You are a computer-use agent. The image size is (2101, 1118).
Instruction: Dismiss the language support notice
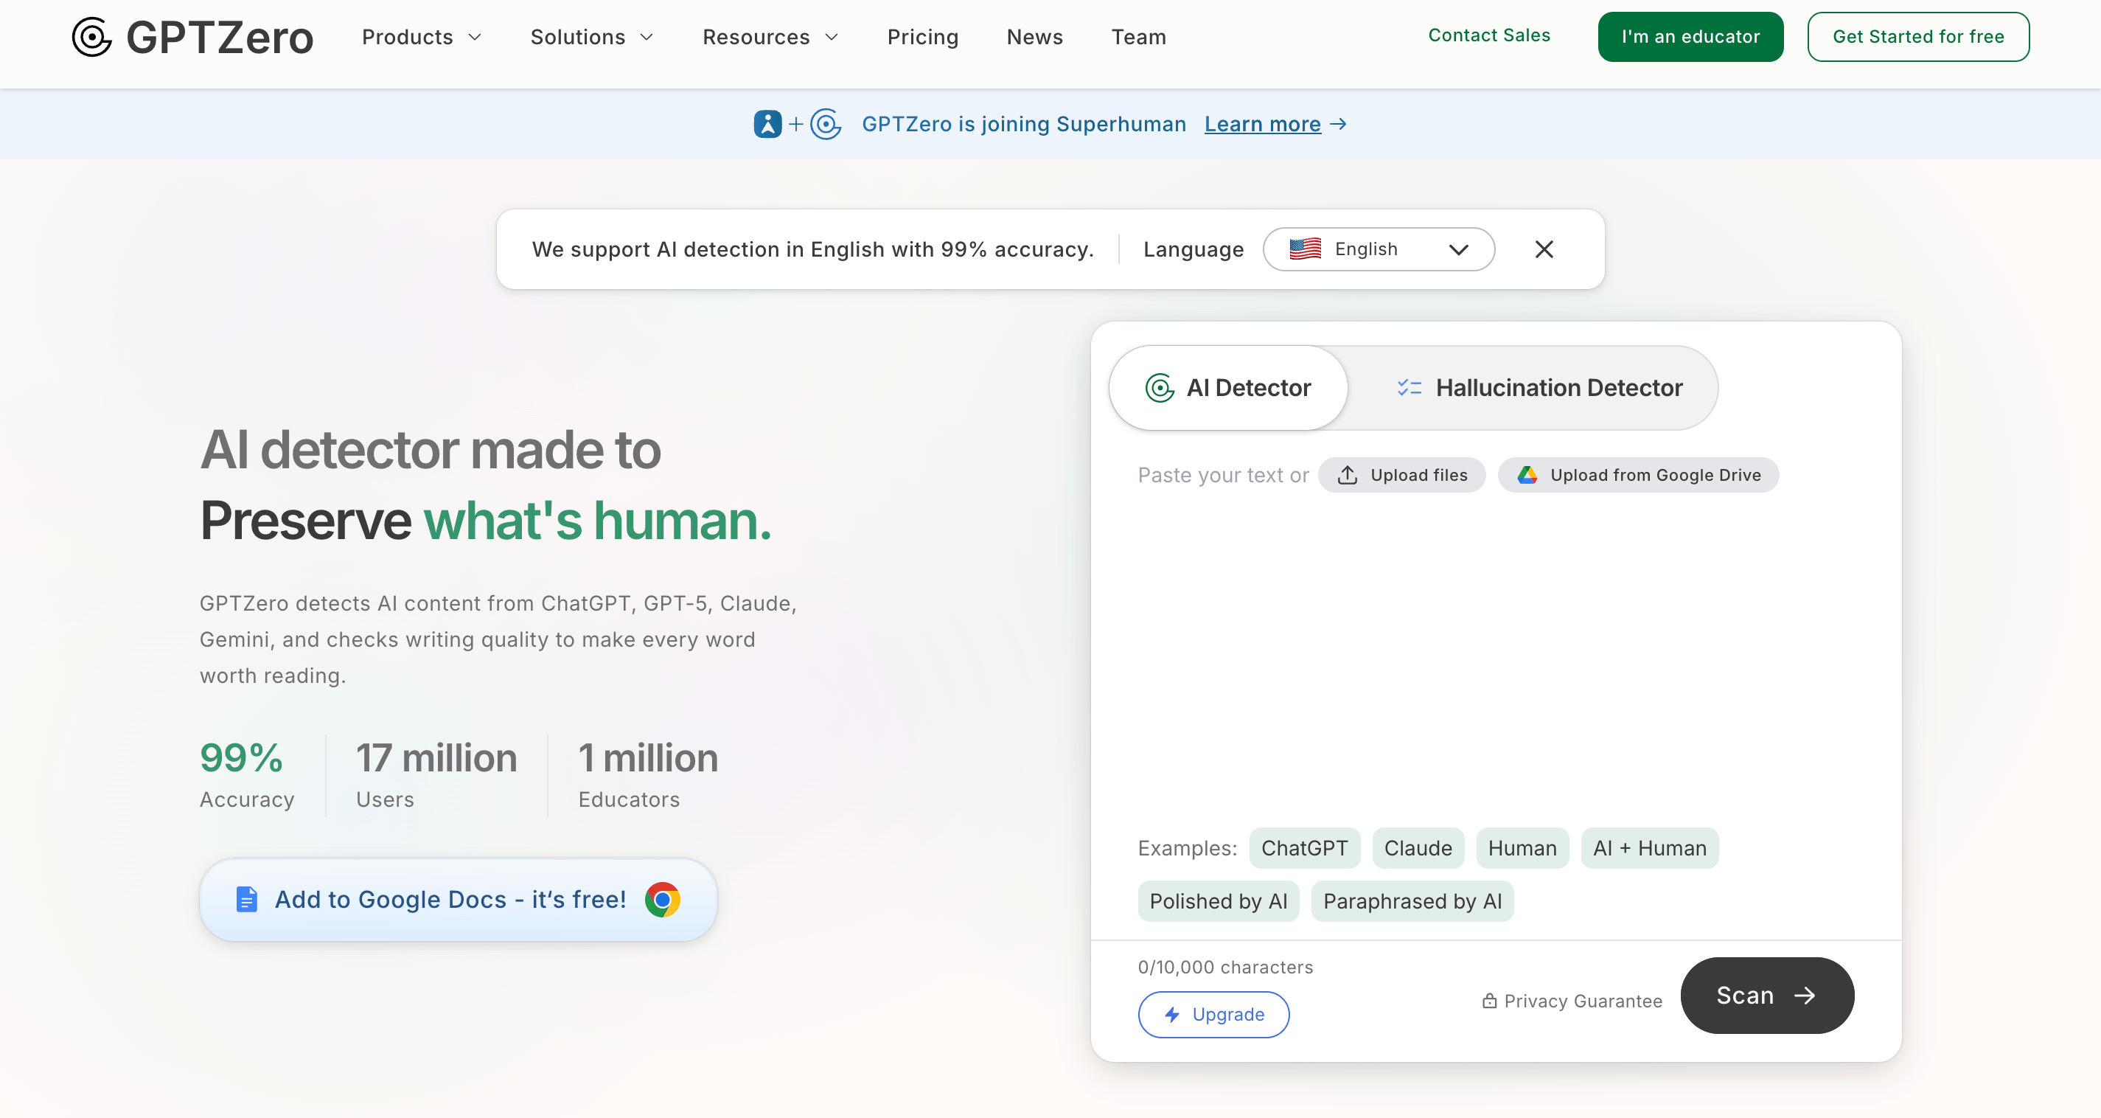(1544, 249)
